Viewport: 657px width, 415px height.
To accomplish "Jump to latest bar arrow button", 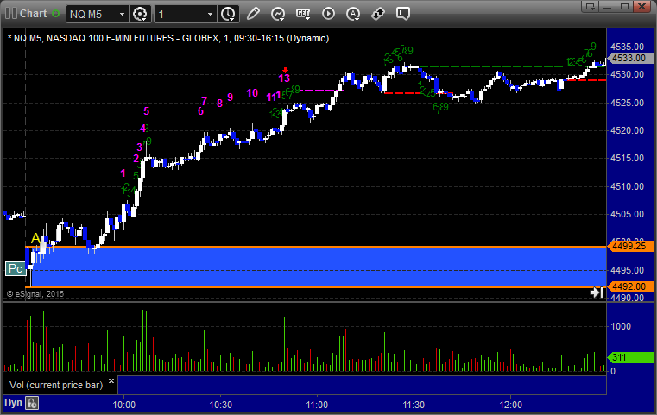I will tap(596, 293).
